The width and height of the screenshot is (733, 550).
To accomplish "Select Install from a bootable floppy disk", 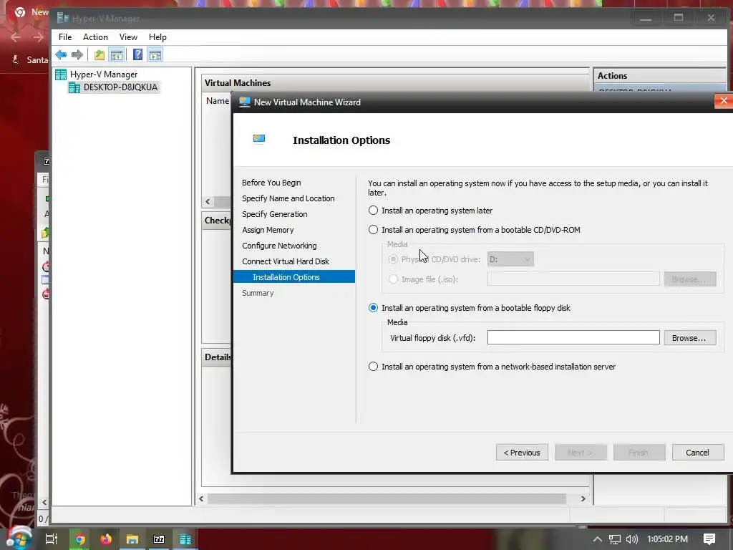I will [x=373, y=308].
